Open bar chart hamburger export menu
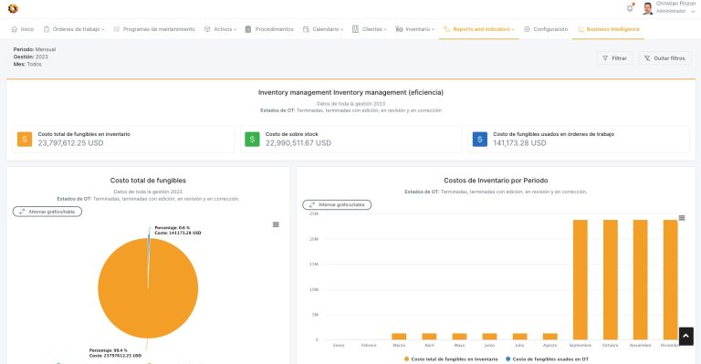The width and height of the screenshot is (701, 364). [x=682, y=218]
